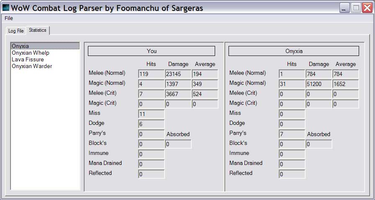Screen dimensions: 375x200
Task: Click the Absorbed label in Onyxia panel
Action: [318, 134]
